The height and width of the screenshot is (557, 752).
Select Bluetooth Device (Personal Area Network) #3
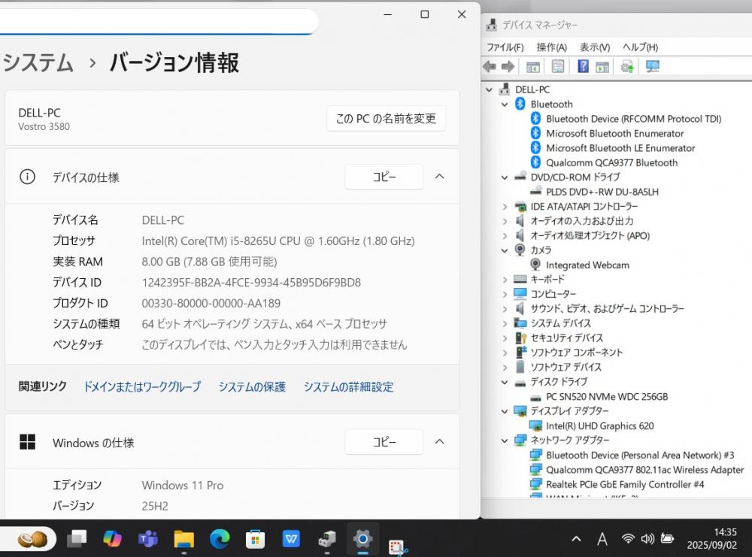(x=640, y=455)
